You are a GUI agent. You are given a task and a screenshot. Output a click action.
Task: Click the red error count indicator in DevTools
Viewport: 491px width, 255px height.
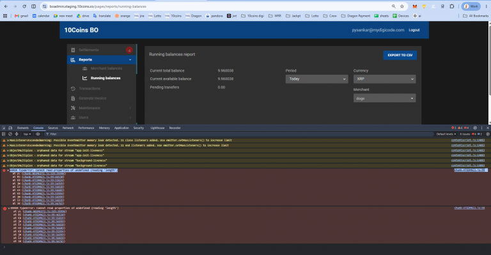tap(454, 128)
